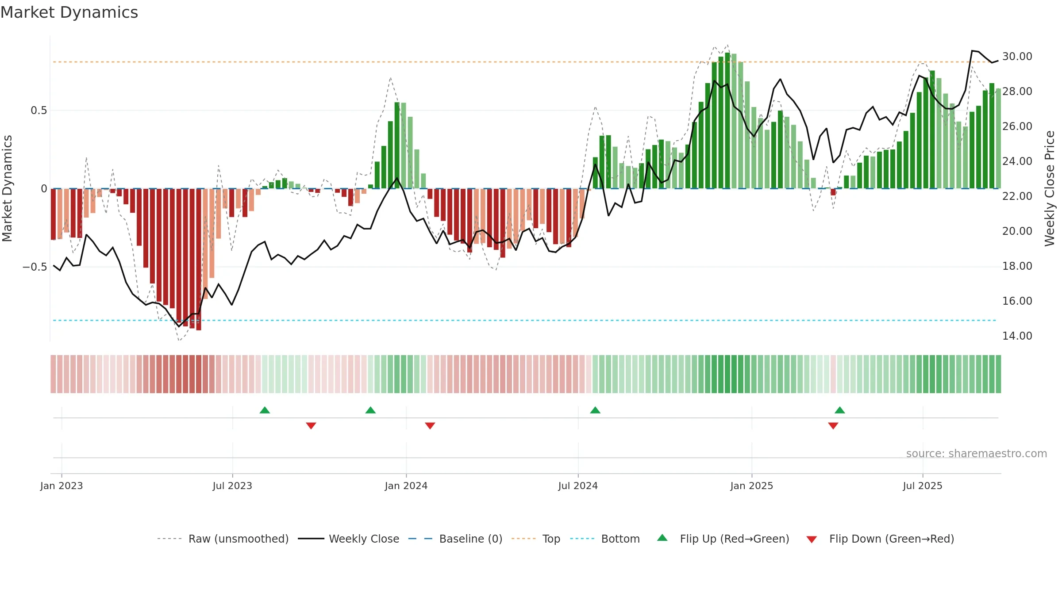Viewport: 1062px width, 597px height.
Task: Toggle the Weekly Close legend entry
Action: point(349,539)
